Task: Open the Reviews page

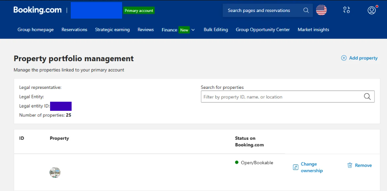Action: [x=146, y=30]
